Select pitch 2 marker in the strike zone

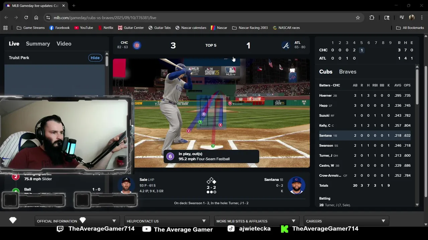(x=188, y=131)
